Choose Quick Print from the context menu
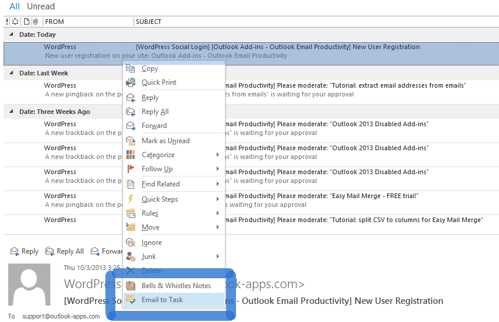The width and height of the screenshot is (499, 322). pyautogui.click(x=174, y=82)
